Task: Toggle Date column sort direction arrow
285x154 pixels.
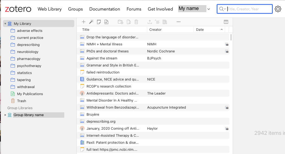Action: click(222, 29)
